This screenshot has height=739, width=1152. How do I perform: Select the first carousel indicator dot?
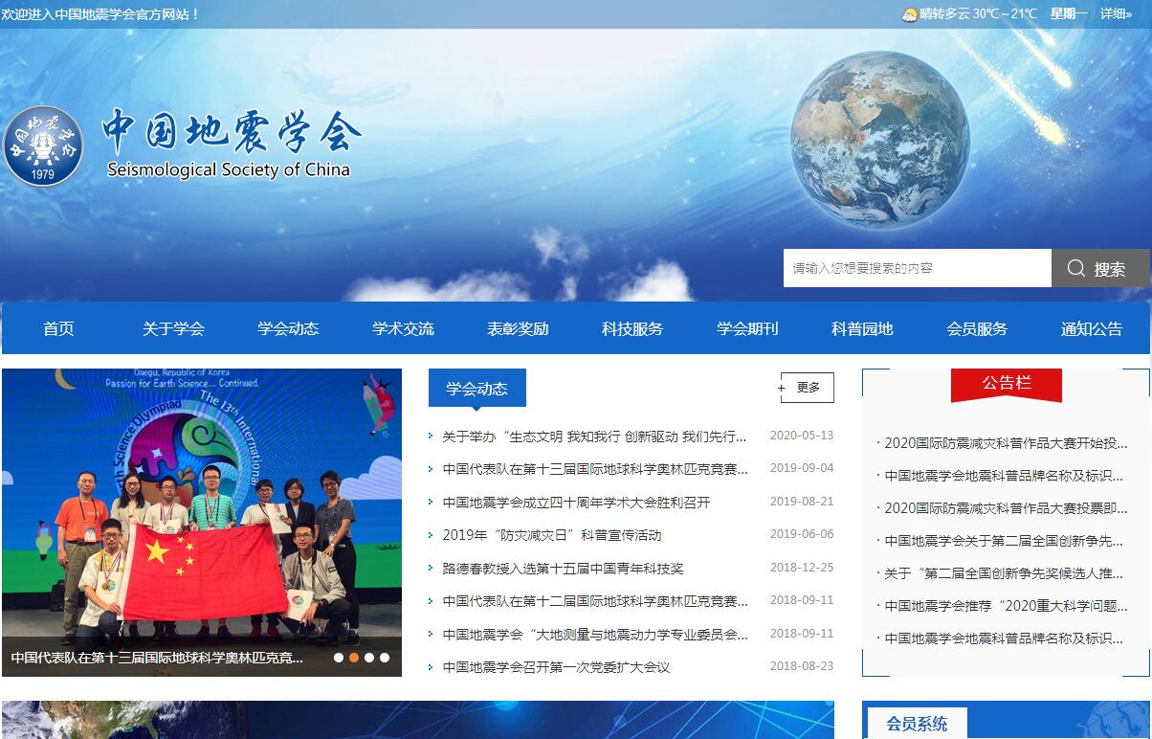[x=339, y=658]
